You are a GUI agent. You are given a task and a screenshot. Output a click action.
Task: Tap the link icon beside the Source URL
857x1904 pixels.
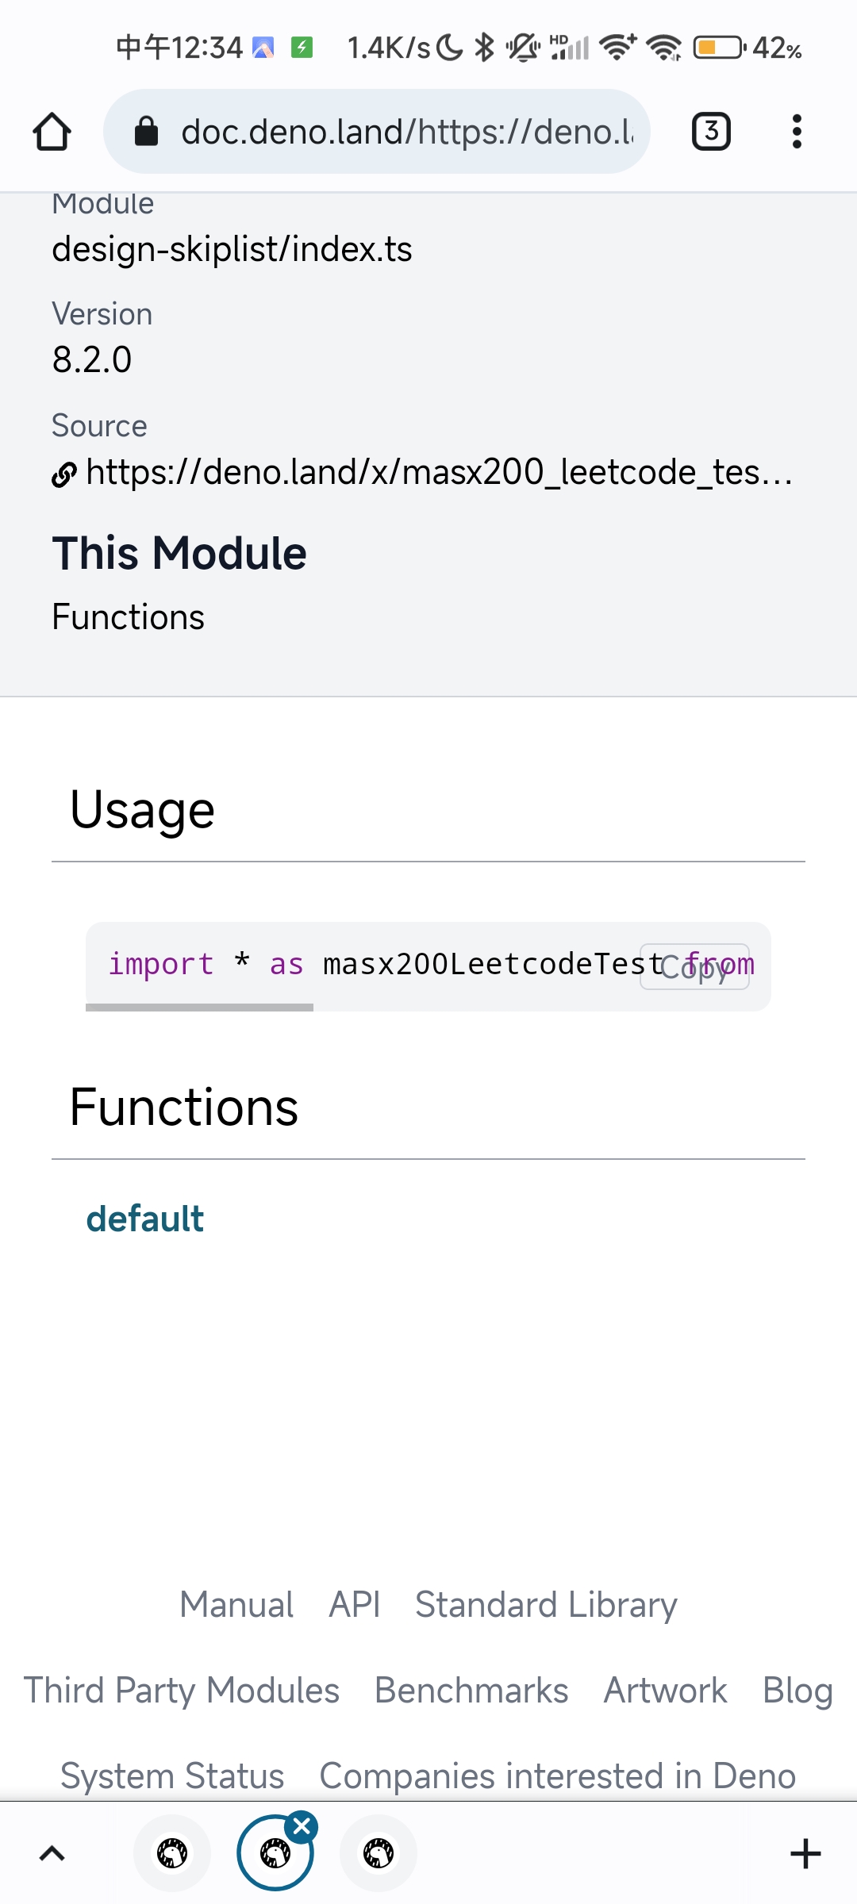[63, 474]
